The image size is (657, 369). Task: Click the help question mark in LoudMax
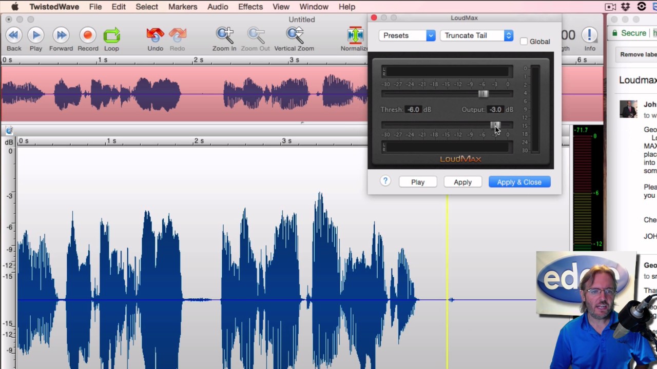coord(385,181)
